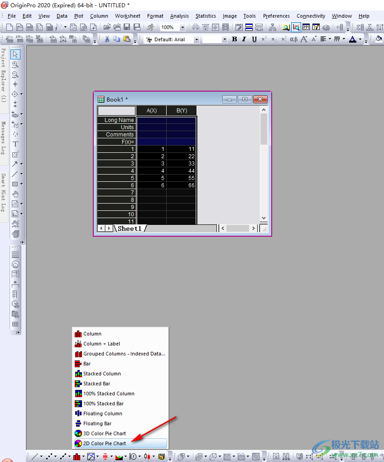The width and height of the screenshot is (384, 462).
Task: Toggle bold text formatting
Action: click(x=235, y=39)
